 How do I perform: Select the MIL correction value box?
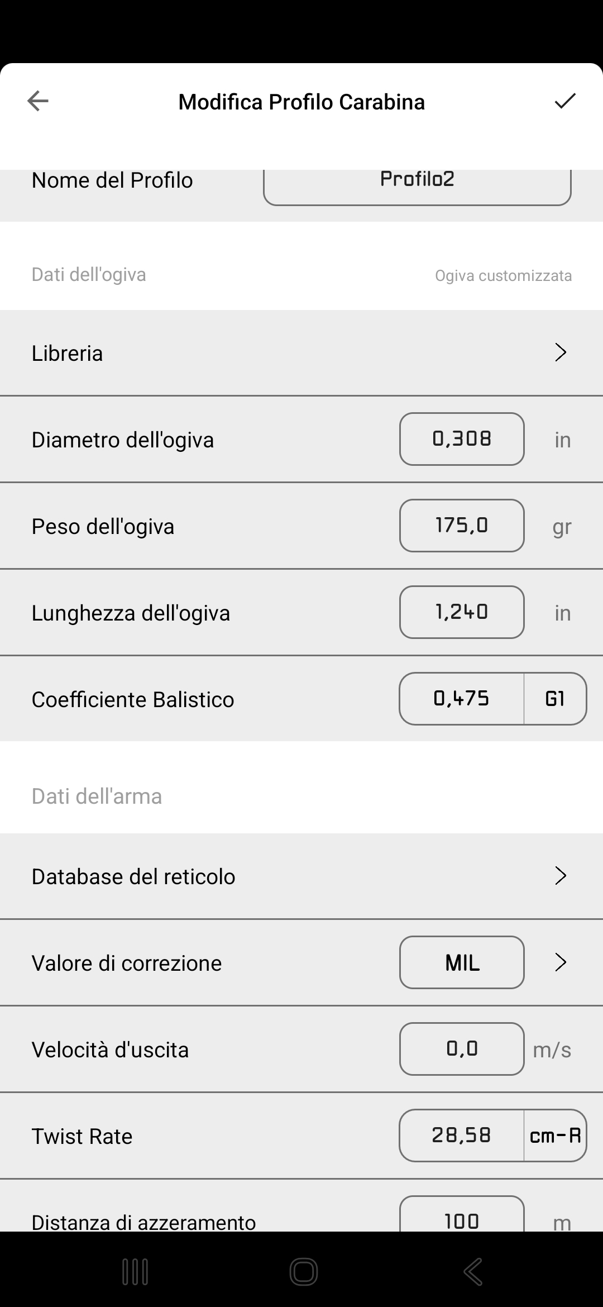462,962
